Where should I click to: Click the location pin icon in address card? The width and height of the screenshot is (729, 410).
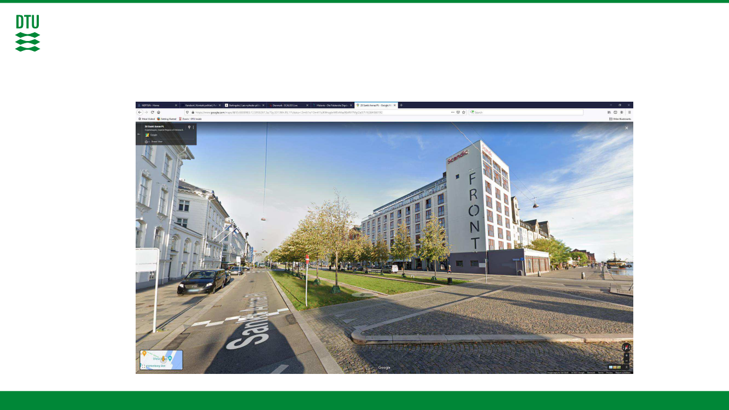tap(189, 127)
